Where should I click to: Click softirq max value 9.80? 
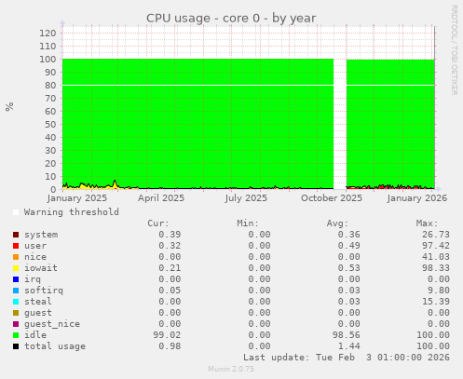click(x=439, y=291)
